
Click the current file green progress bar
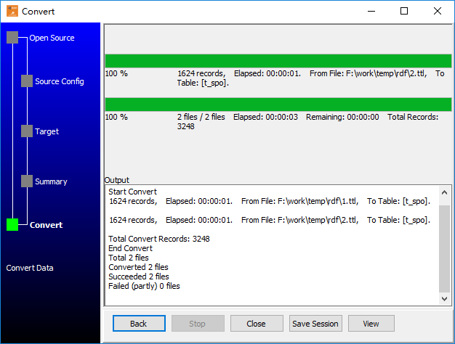[x=278, y=61]
